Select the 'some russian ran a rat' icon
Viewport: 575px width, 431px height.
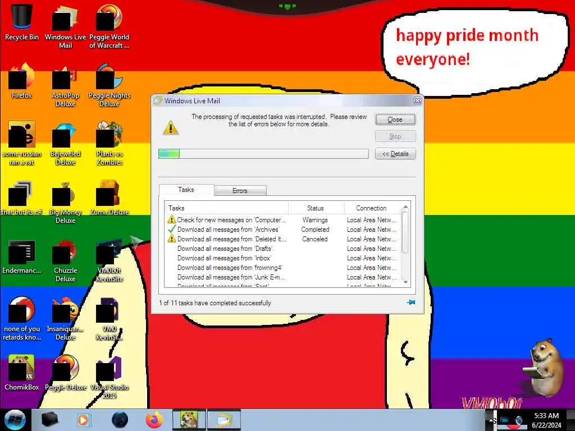22,143
